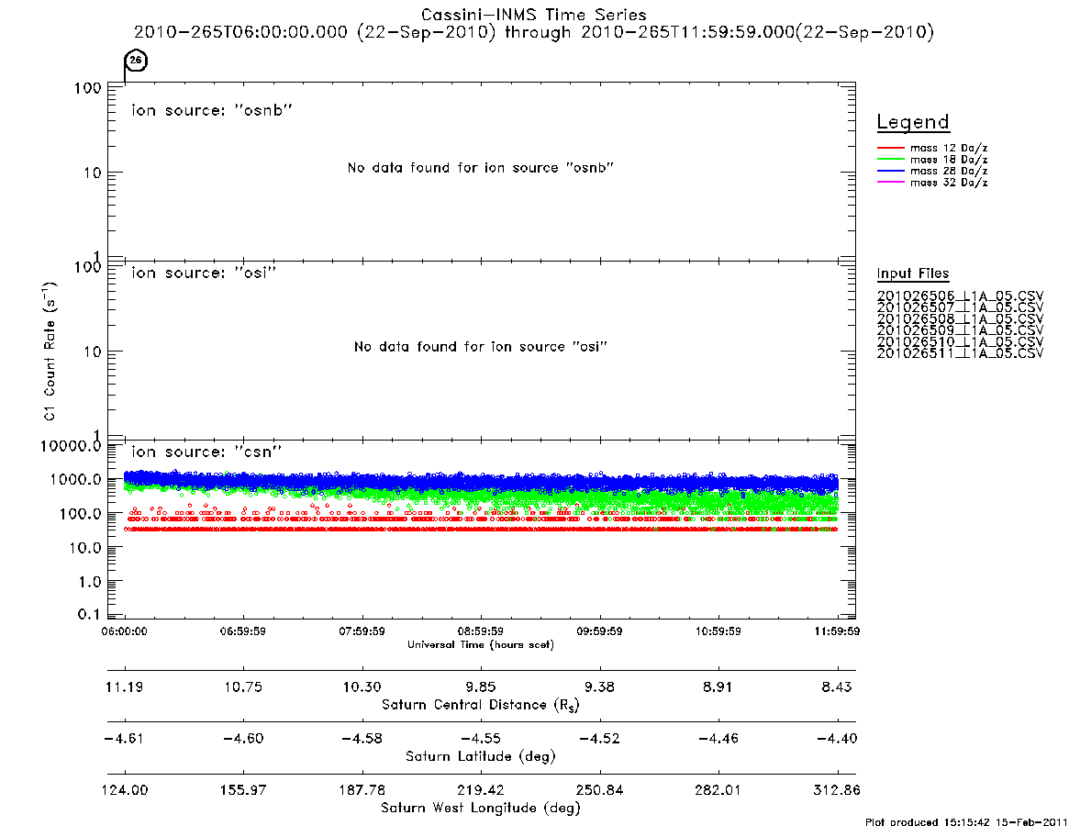Click the 9.85 central distance value
1069x826 pixels.
click(x=481, y=686)
